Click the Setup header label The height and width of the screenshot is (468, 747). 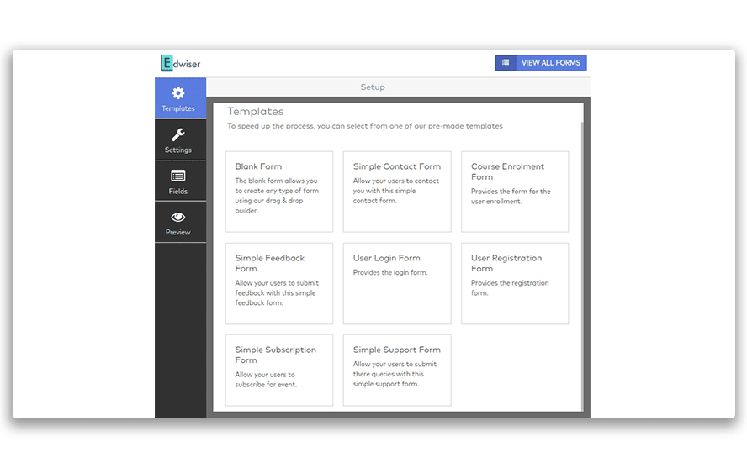click(373, 87)
